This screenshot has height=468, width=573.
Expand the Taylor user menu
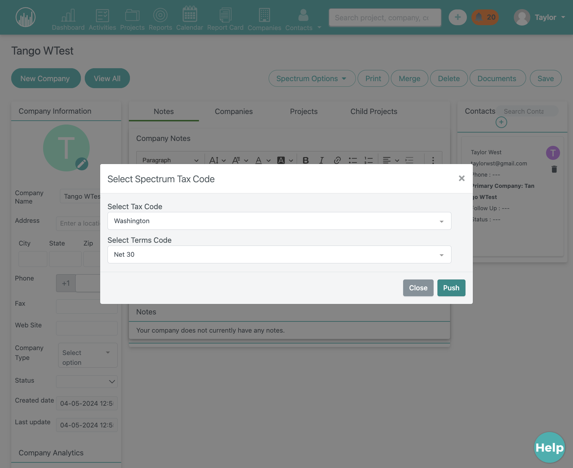click(x=540, y=17)
